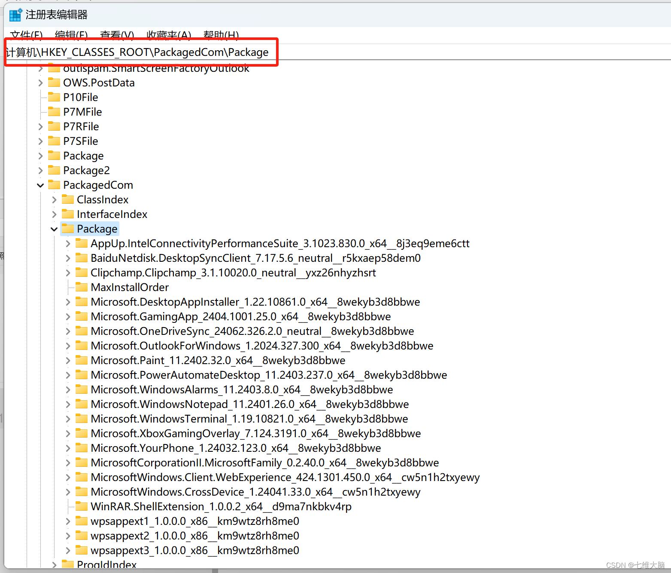This screenshot has width=671, height=573.
Task: Click the InterfaceIndex folder icon
Action: [68, 214]
